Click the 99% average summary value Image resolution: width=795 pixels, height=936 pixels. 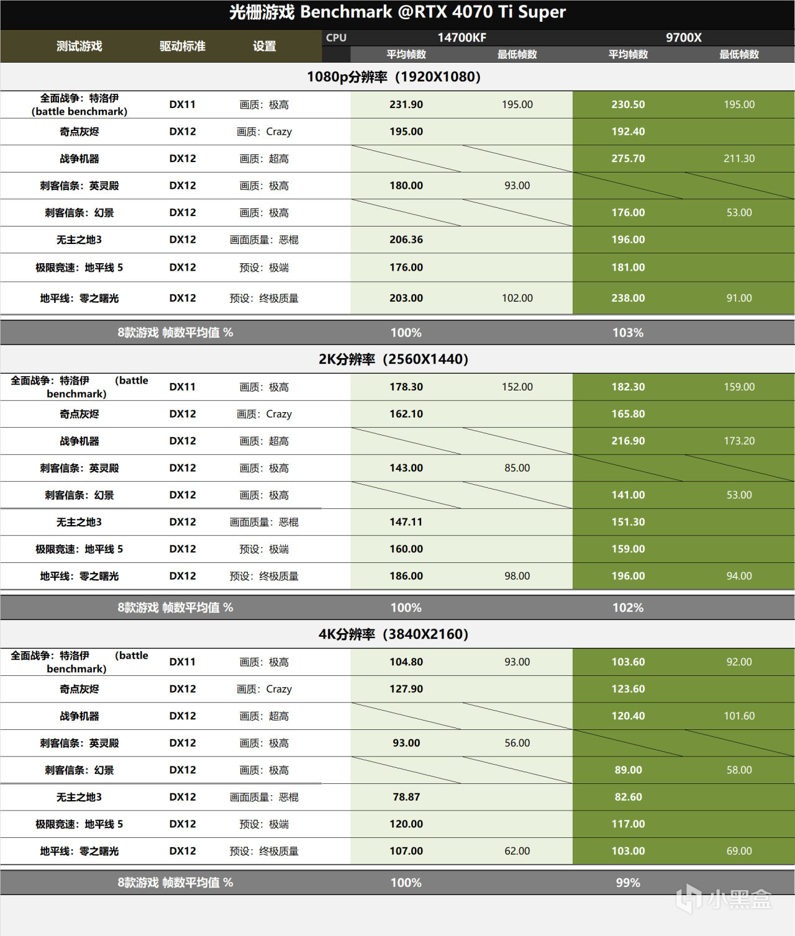click(628, 883)
